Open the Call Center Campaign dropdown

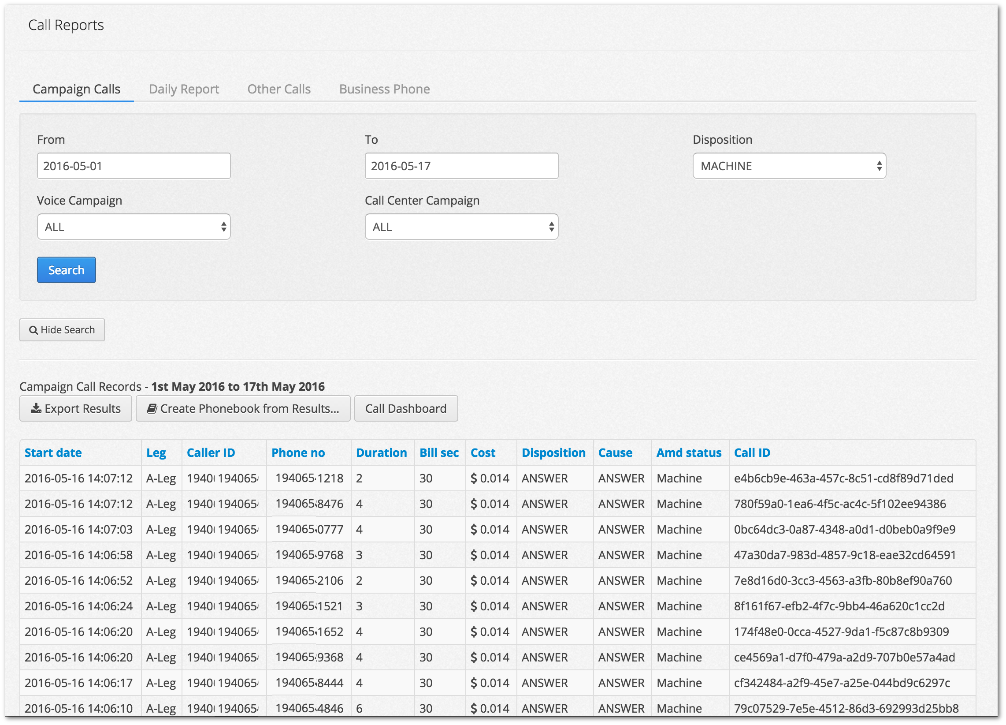461,227
